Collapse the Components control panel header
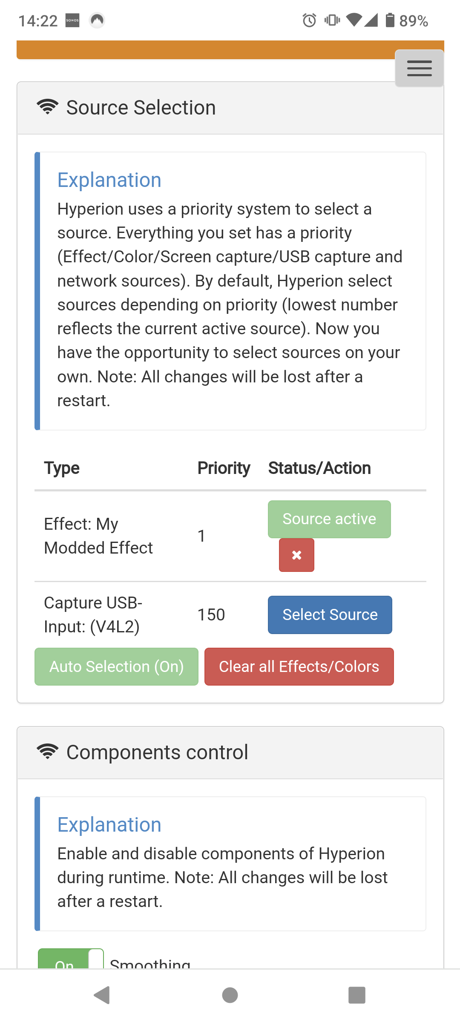This screenshot has height=1022, width=460. [158, 751]
